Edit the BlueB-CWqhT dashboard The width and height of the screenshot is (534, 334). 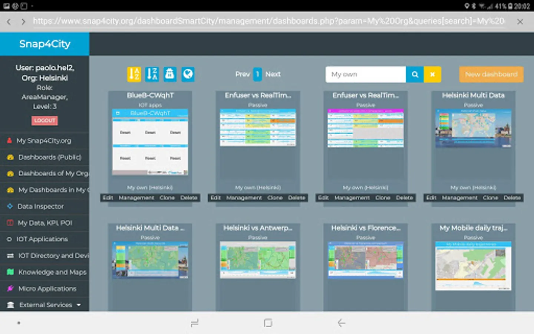pos(108,198)
